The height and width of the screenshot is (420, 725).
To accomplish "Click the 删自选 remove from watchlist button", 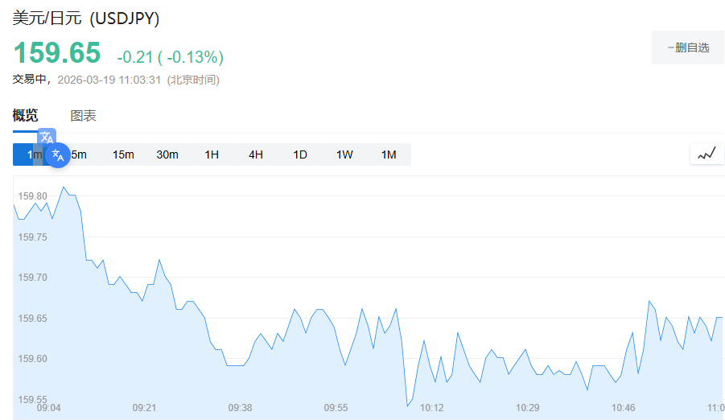I will point(688,47).
